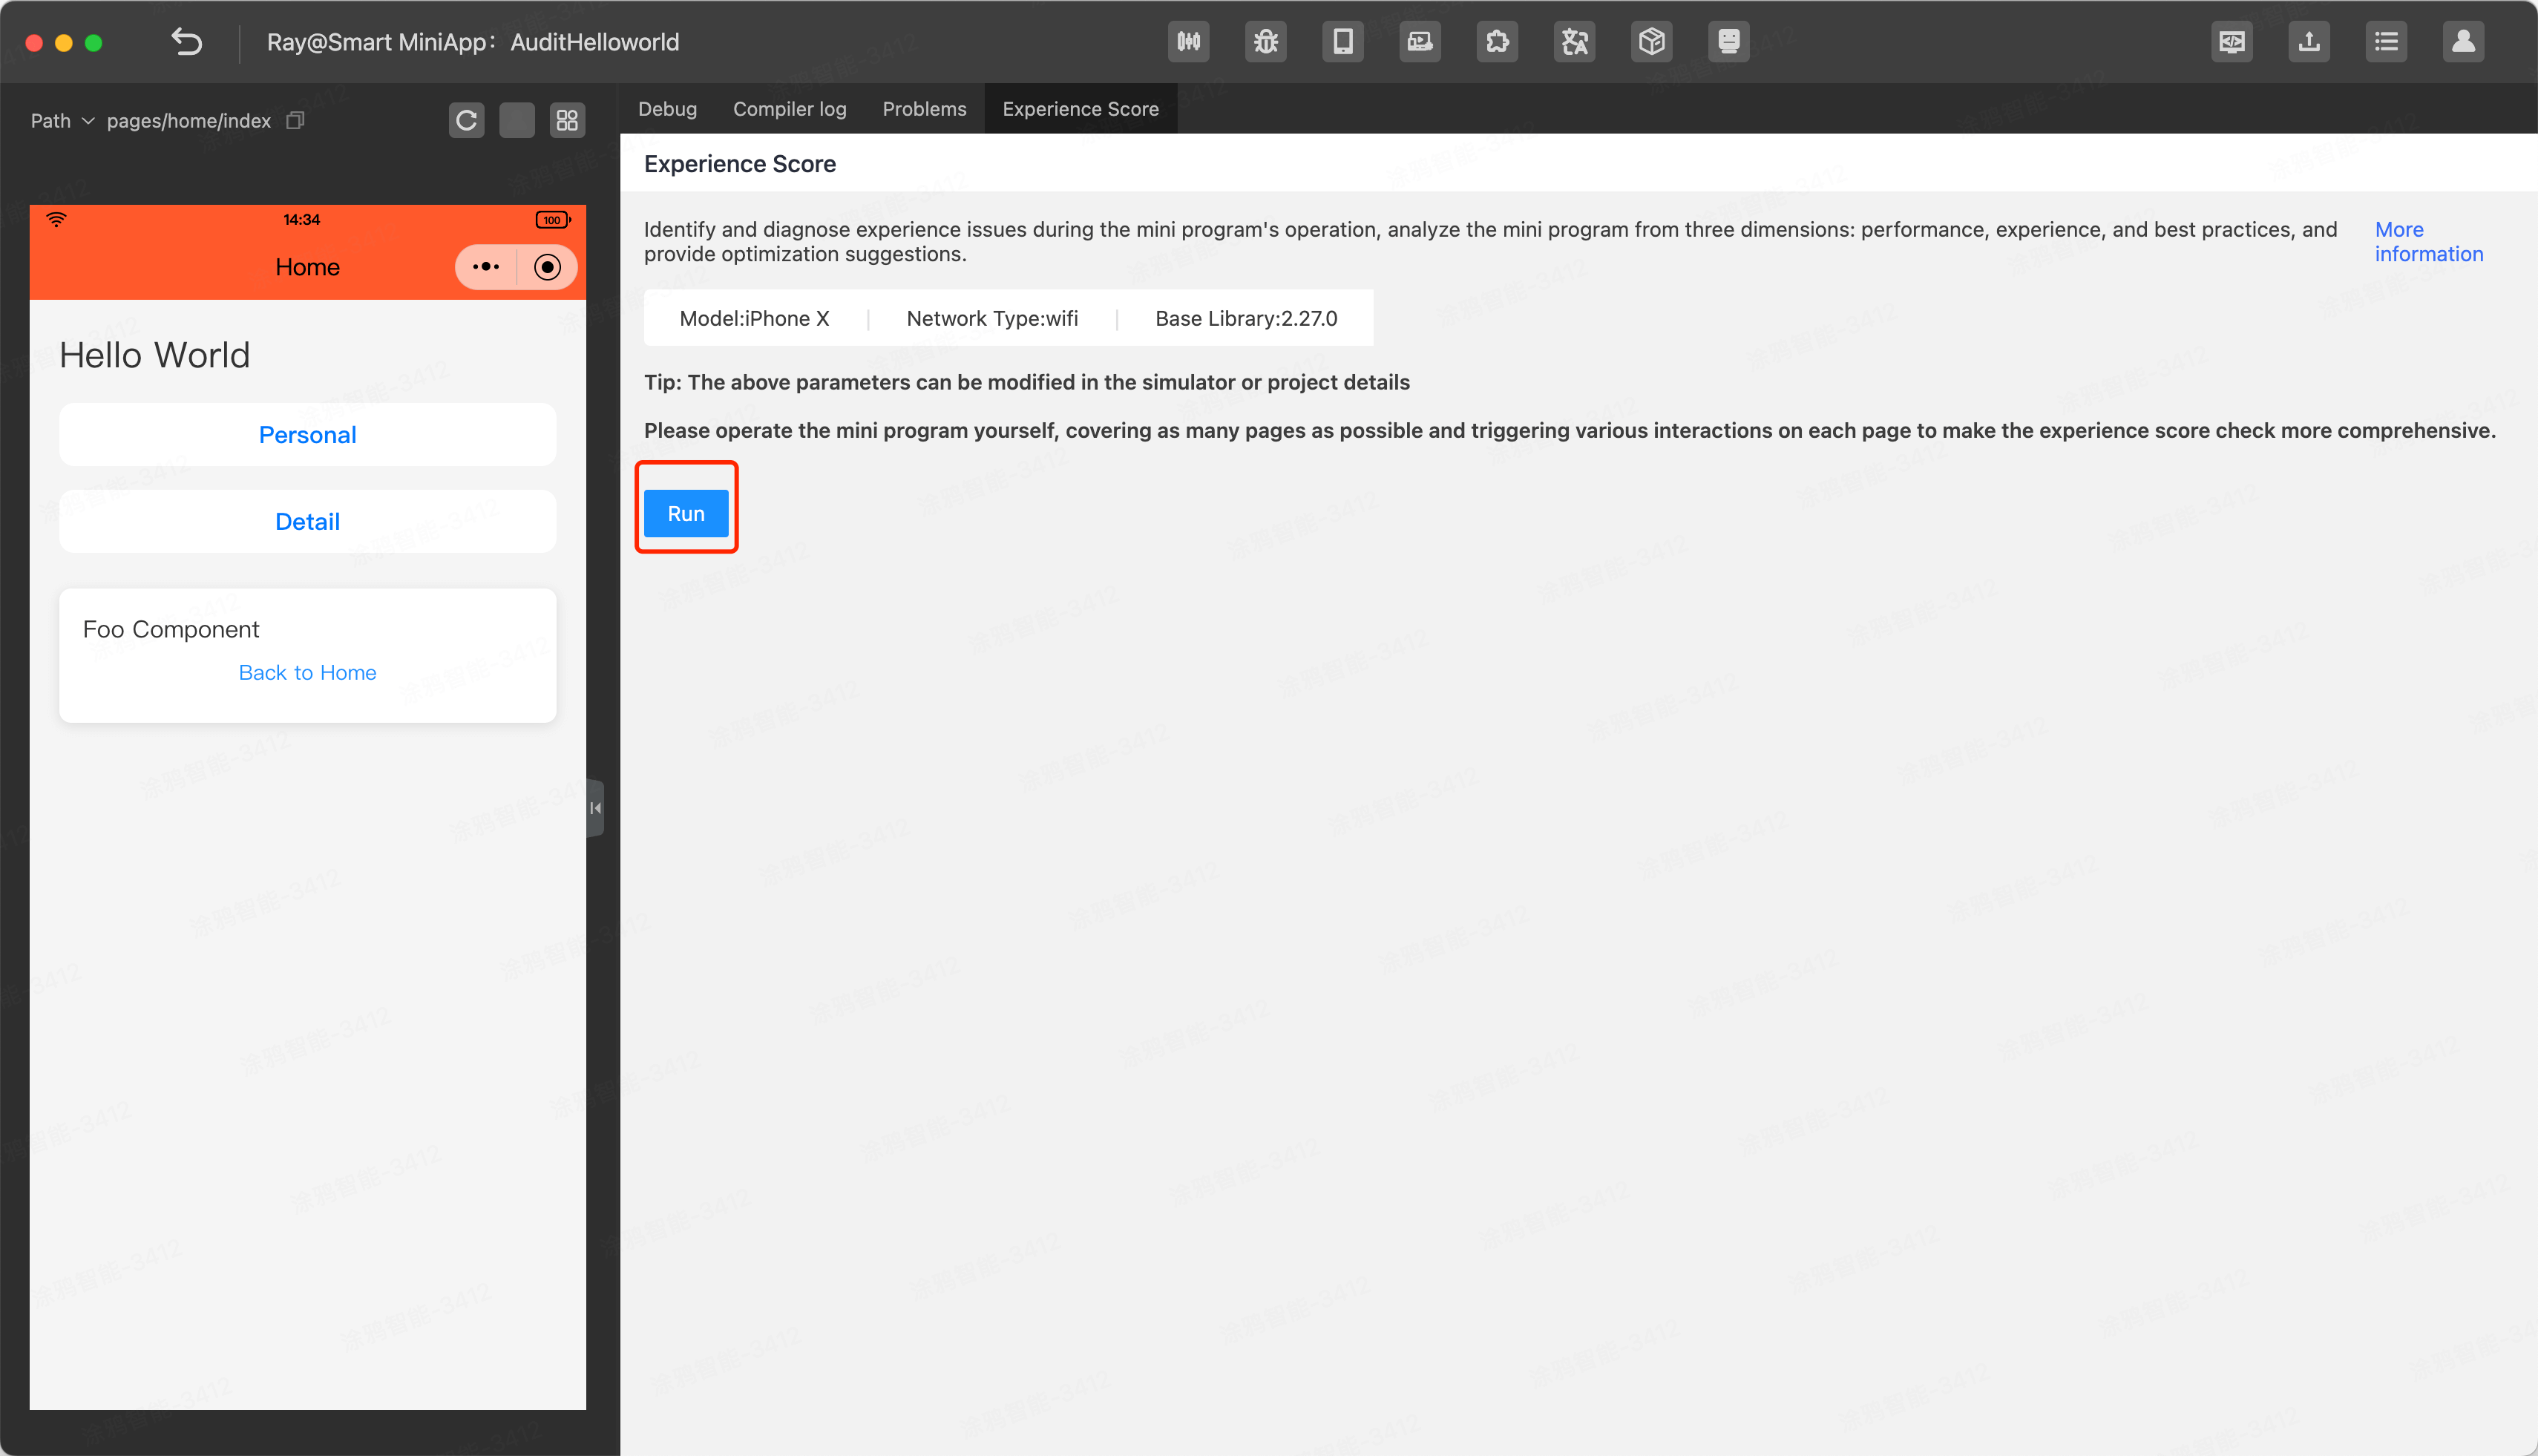Click the bug debugger icon in toolbar

pyautogui.click(x=1265, y=42)
